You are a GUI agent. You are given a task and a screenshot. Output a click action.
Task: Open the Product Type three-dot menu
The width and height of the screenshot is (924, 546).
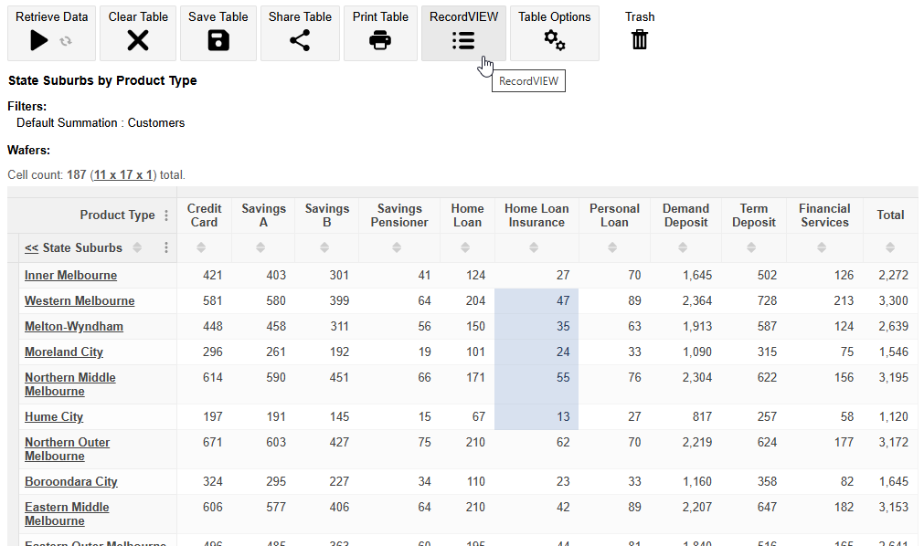pos(166,215)
